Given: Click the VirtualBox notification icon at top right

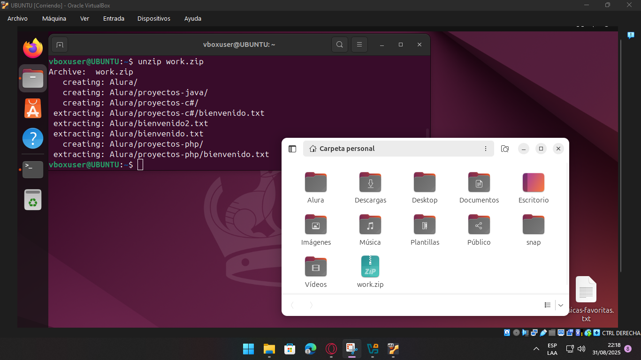Looking at the screenshot, I should click(631, 35).
